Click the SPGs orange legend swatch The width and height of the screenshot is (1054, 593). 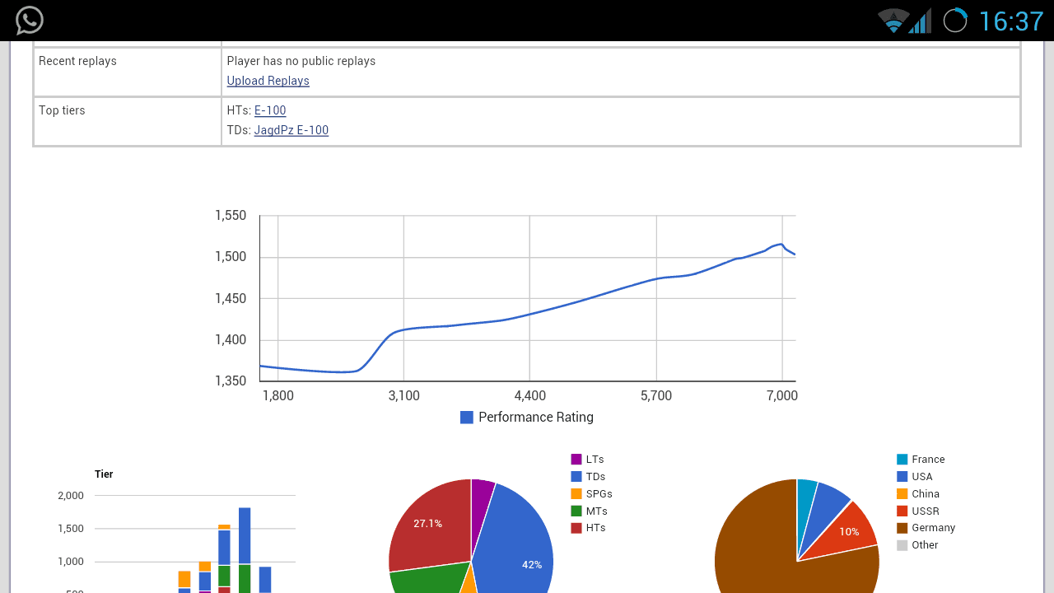[576, 494]
